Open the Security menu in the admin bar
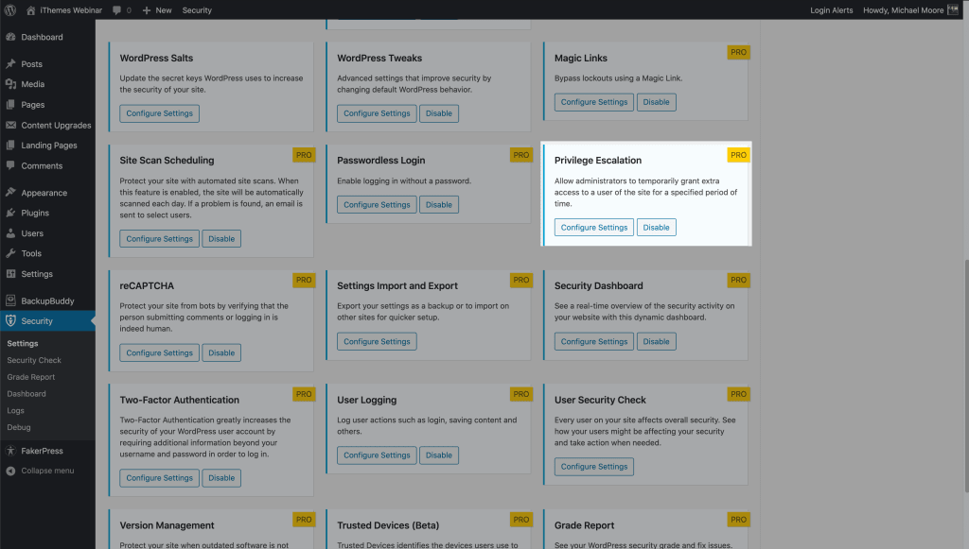 (197, 10)
